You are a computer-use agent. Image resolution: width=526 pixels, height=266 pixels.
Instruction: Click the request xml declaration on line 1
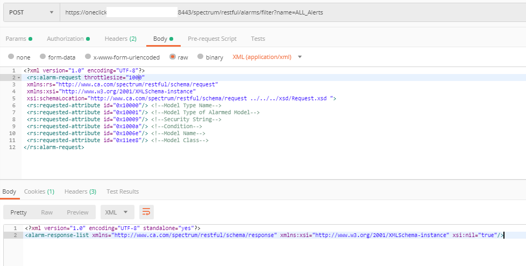pos(84,71)
